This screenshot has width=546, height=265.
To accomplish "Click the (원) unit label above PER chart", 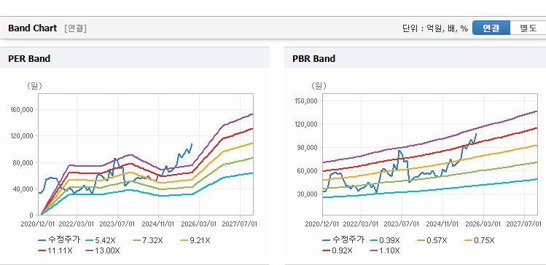I will click(34, 86).
